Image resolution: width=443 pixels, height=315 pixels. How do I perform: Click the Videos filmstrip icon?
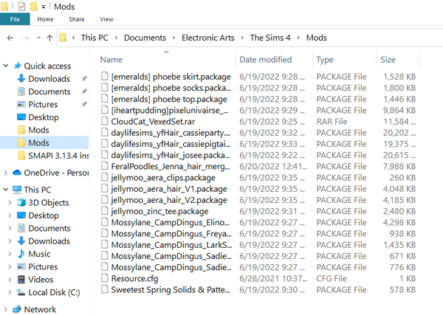pyautogui.click(x=21, y=280)
